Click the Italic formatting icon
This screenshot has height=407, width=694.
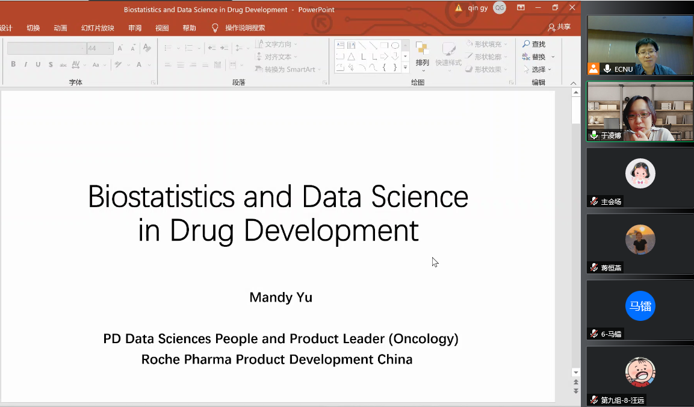[25, 65]
